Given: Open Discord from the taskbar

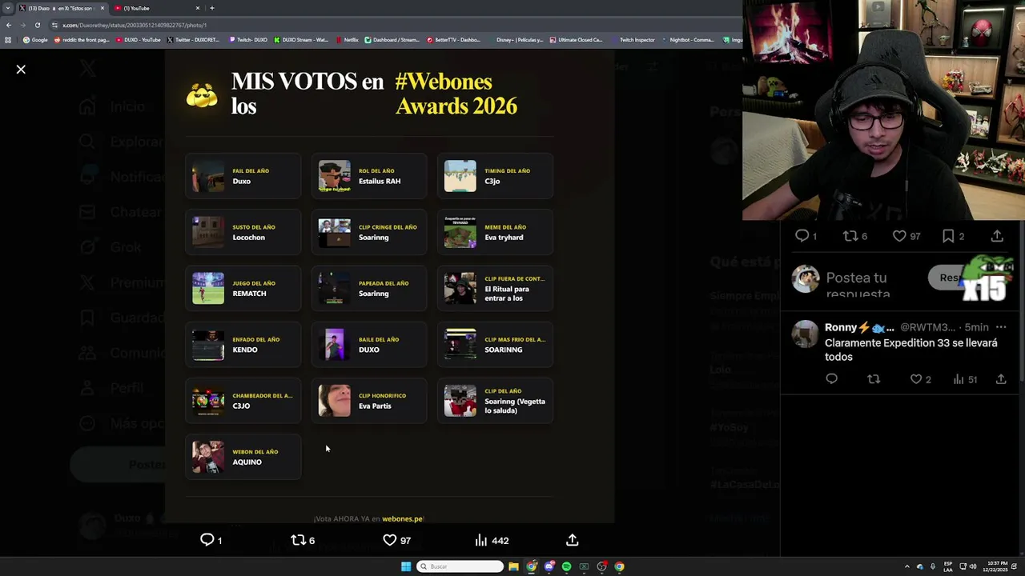Looking at the screenshot, I should (x=549, y=566).
